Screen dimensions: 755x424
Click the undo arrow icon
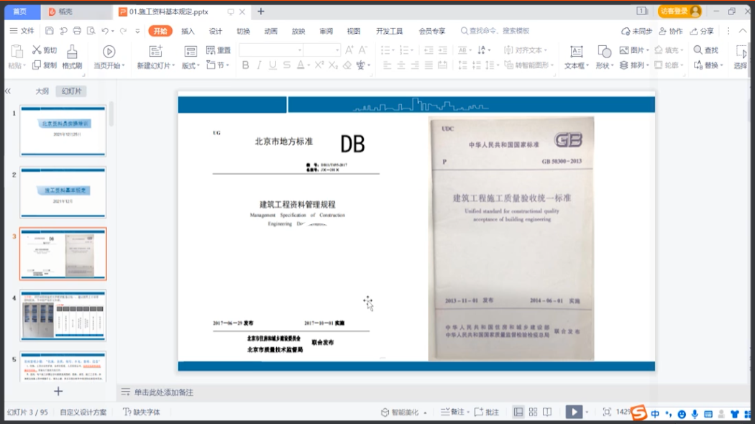(105, 31)
